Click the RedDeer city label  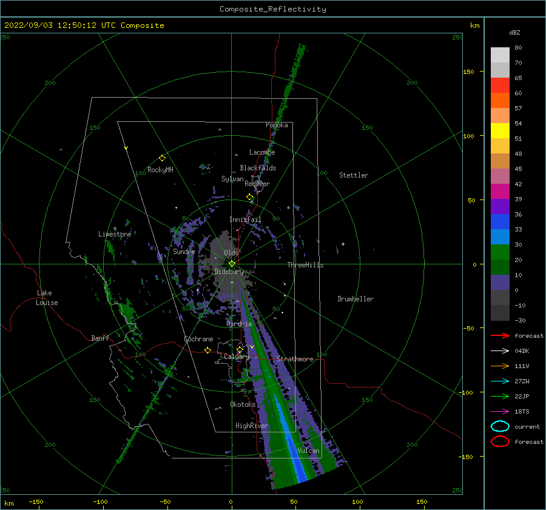tap(257, 184)
